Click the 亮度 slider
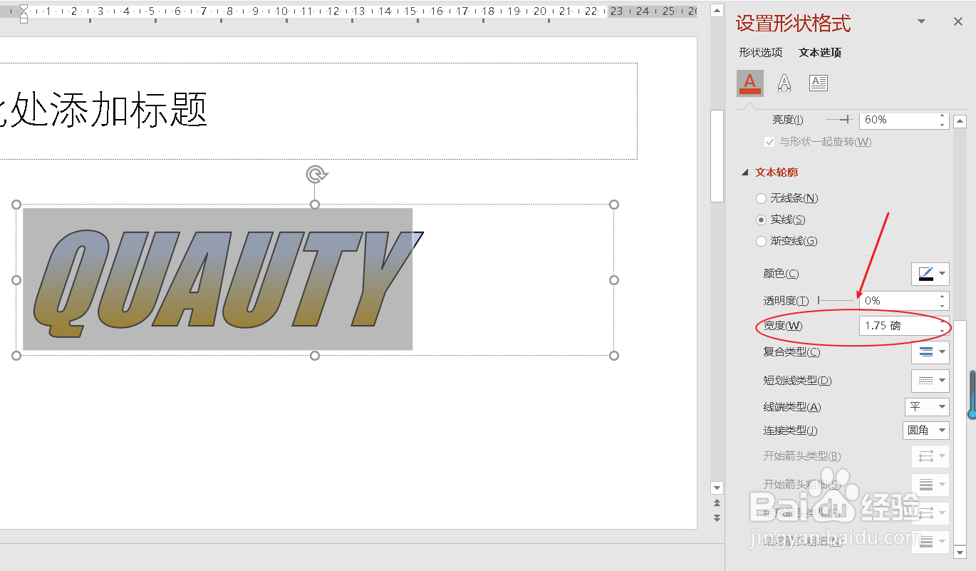 [839, 120]
